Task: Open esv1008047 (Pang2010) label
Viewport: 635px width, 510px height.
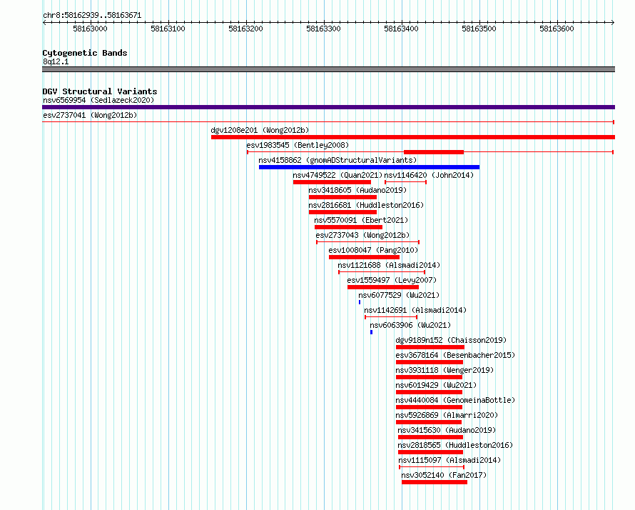Action: pyautogui.click(x=373, y=250)
